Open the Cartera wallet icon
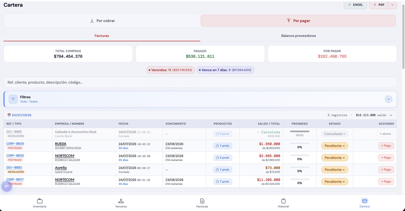Image resolution: width=405 pixels, height=211 pixels. pyautogui.click(x=365, y=201)
